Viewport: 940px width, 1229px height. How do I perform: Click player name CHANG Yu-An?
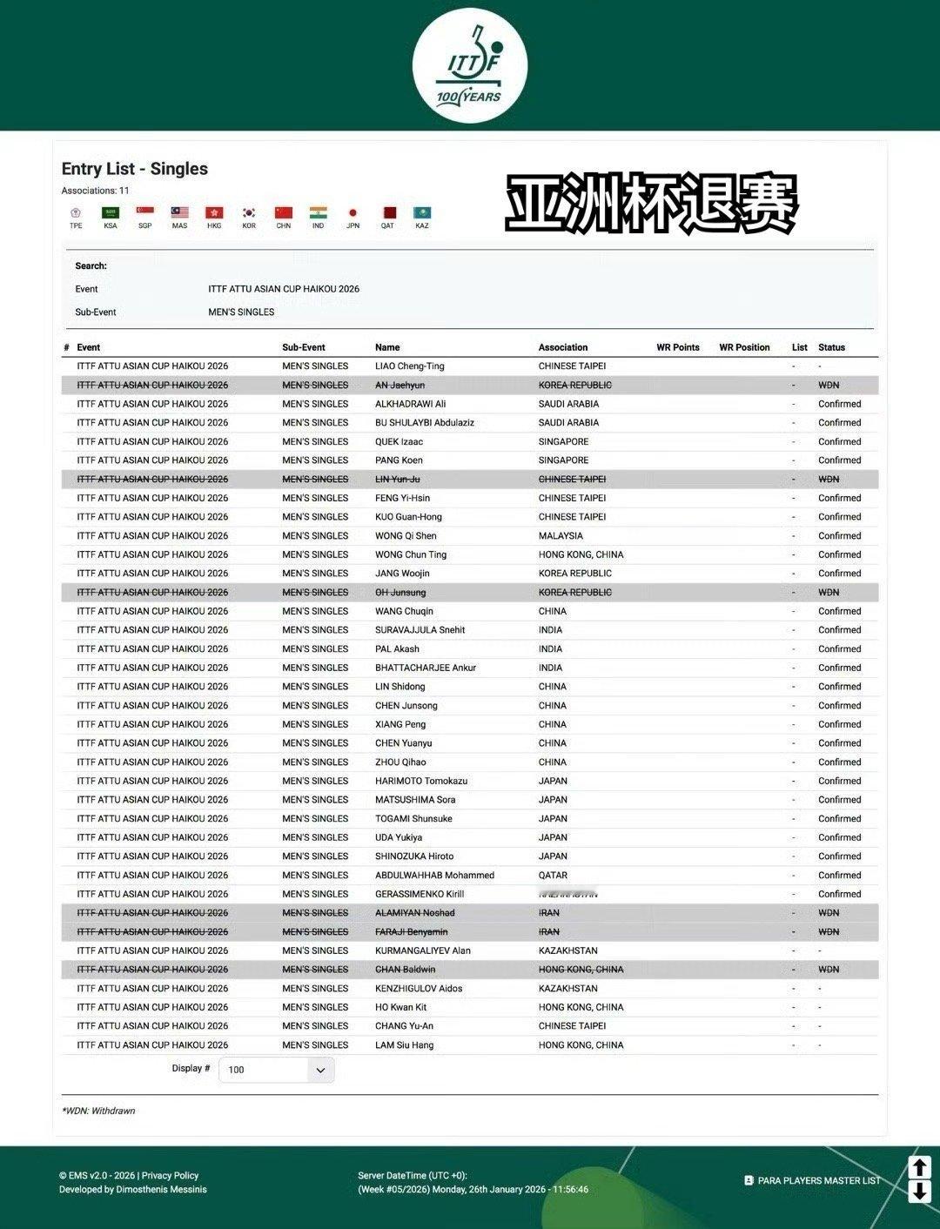click(404, 1026)
